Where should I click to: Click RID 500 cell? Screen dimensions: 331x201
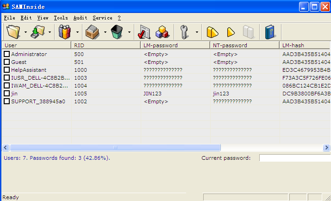click(79, 54)
